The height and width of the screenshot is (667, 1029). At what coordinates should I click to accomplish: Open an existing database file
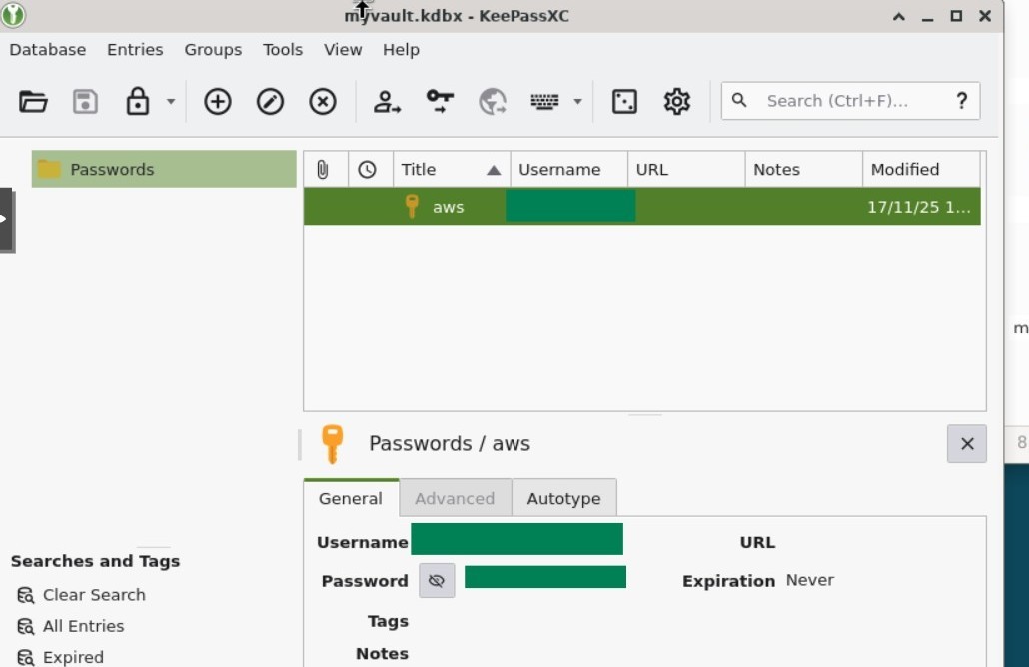click(33, 101)
